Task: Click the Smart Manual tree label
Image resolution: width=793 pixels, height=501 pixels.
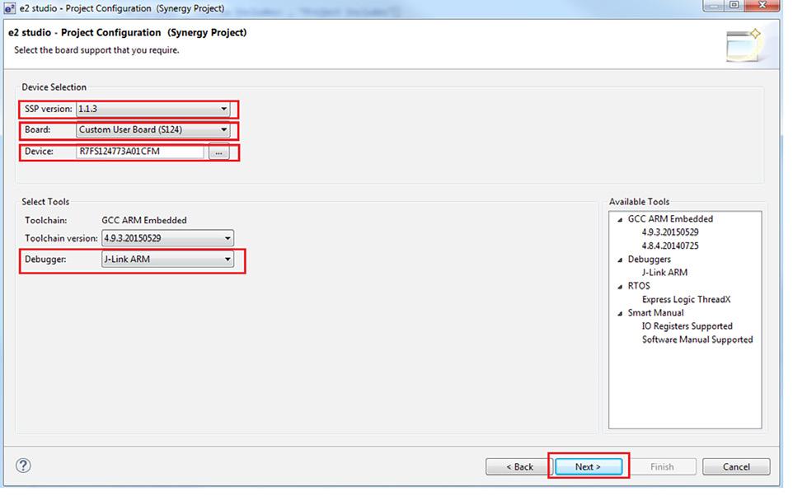Action: pyautogui.click(x=655, y=312)
